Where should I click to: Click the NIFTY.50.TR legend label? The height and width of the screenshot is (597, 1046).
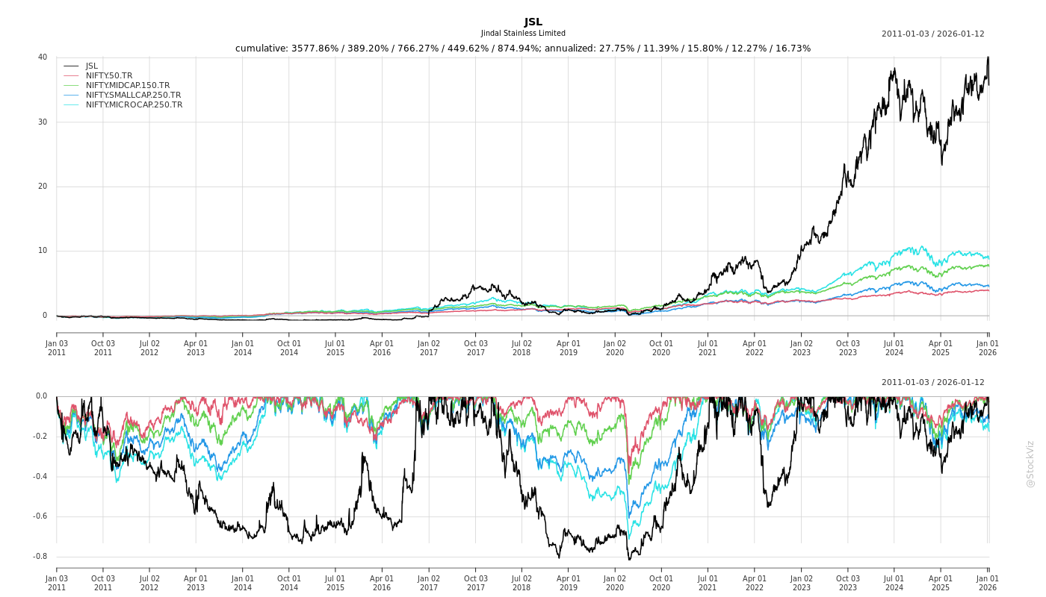point(109,76)
